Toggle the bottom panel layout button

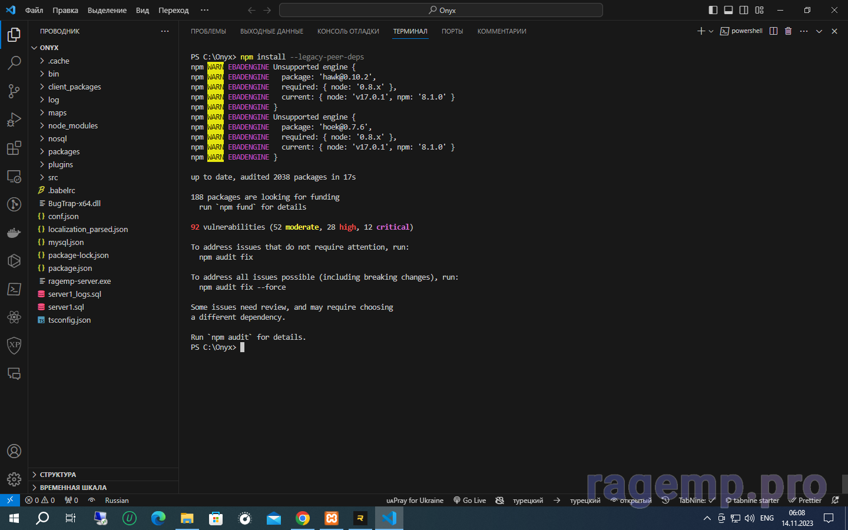pos(728,10)
